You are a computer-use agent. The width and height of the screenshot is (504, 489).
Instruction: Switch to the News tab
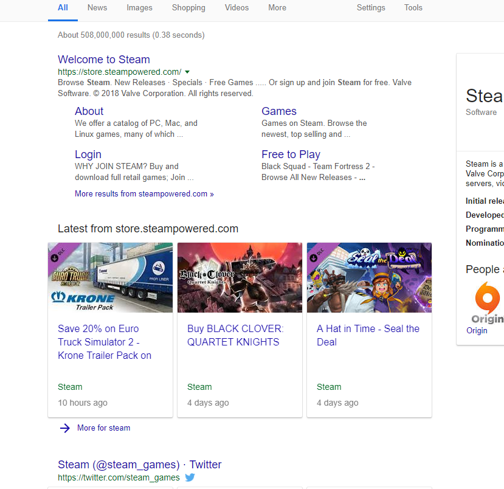point(97,8)
